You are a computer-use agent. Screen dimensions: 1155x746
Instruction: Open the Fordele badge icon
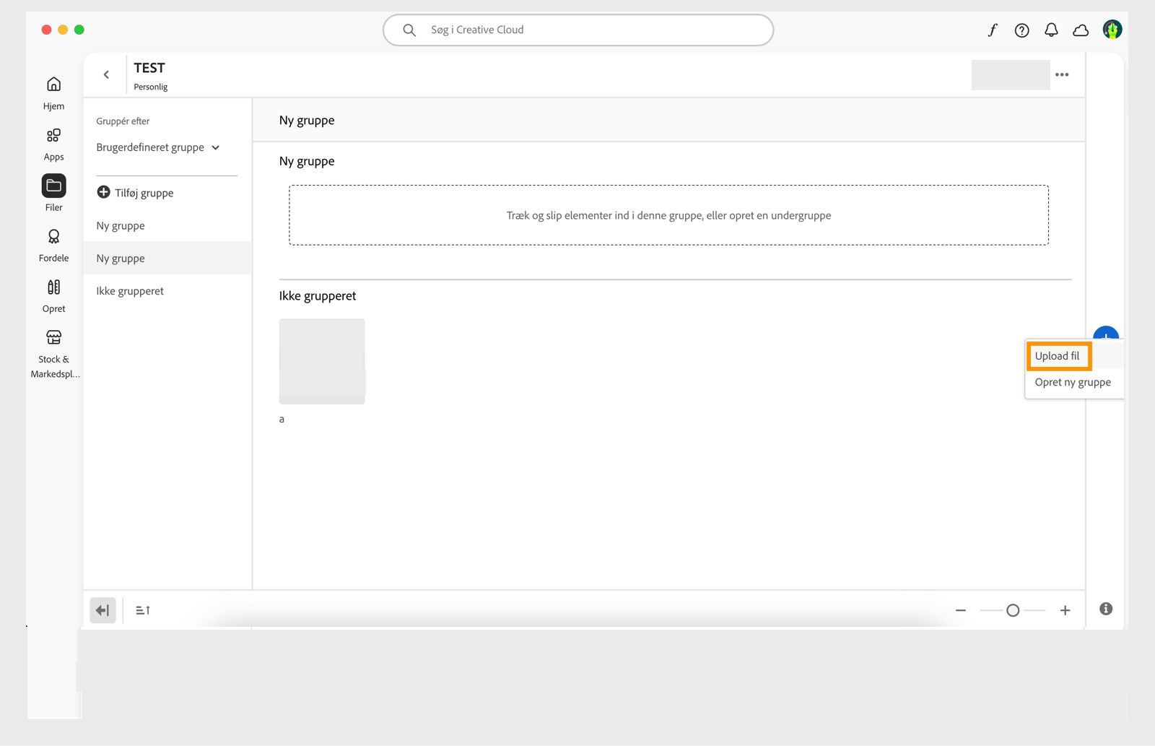[x=53, y=236]
